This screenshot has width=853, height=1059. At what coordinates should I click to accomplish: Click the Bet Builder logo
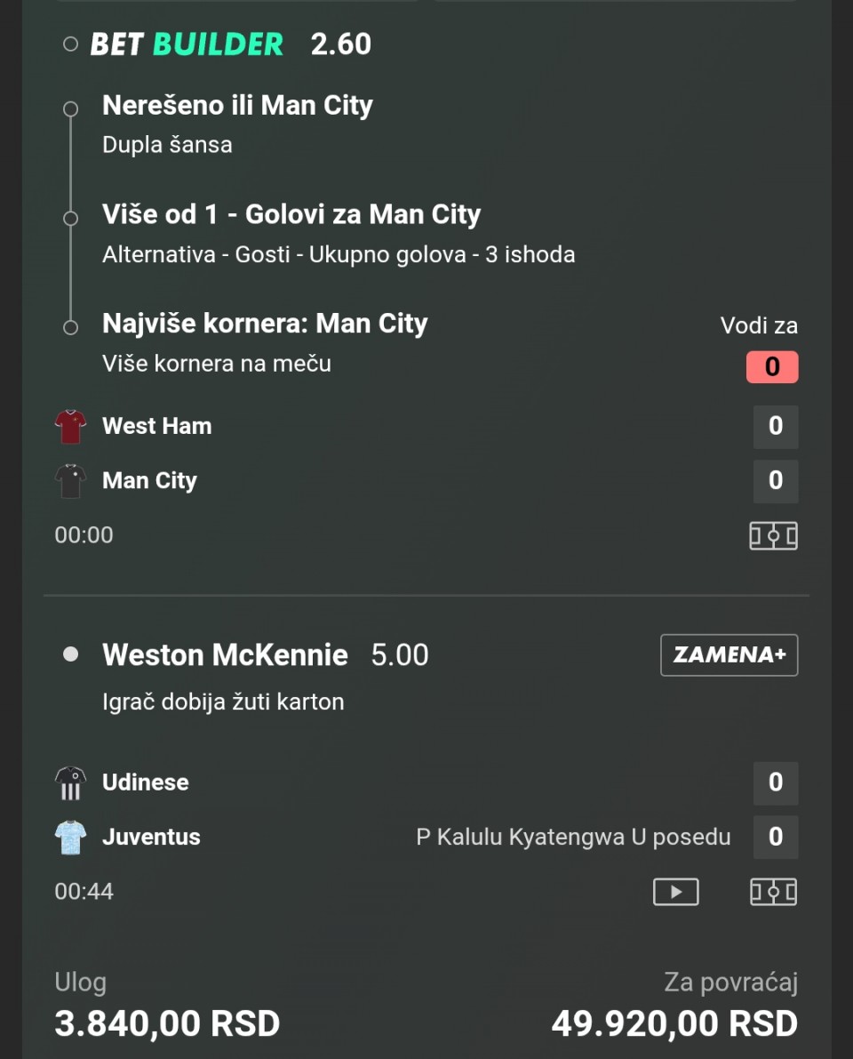pos(187,44)
